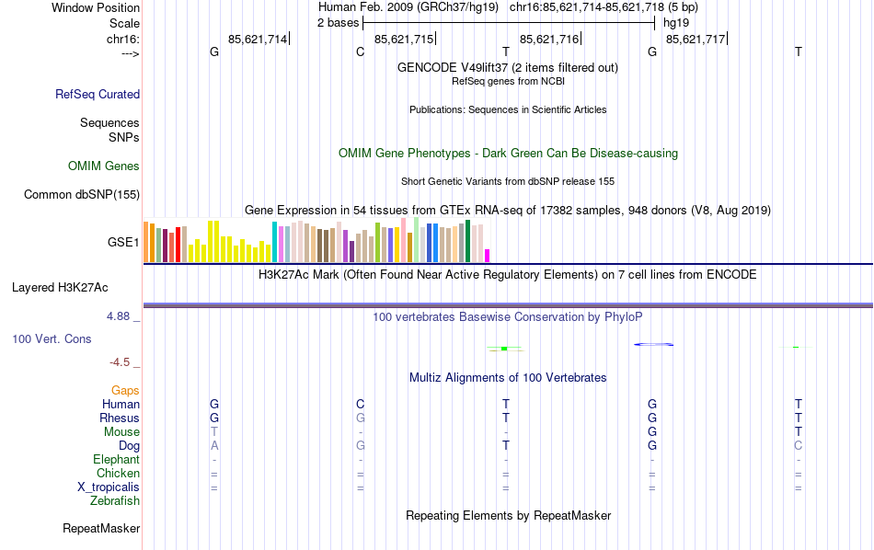
Task: Open the OMIM Genes track label
Action: [x=104, y=166]
